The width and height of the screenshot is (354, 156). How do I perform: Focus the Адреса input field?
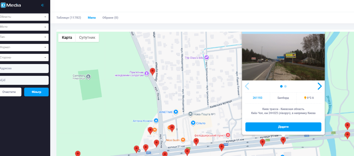click(x=24, y=68)
